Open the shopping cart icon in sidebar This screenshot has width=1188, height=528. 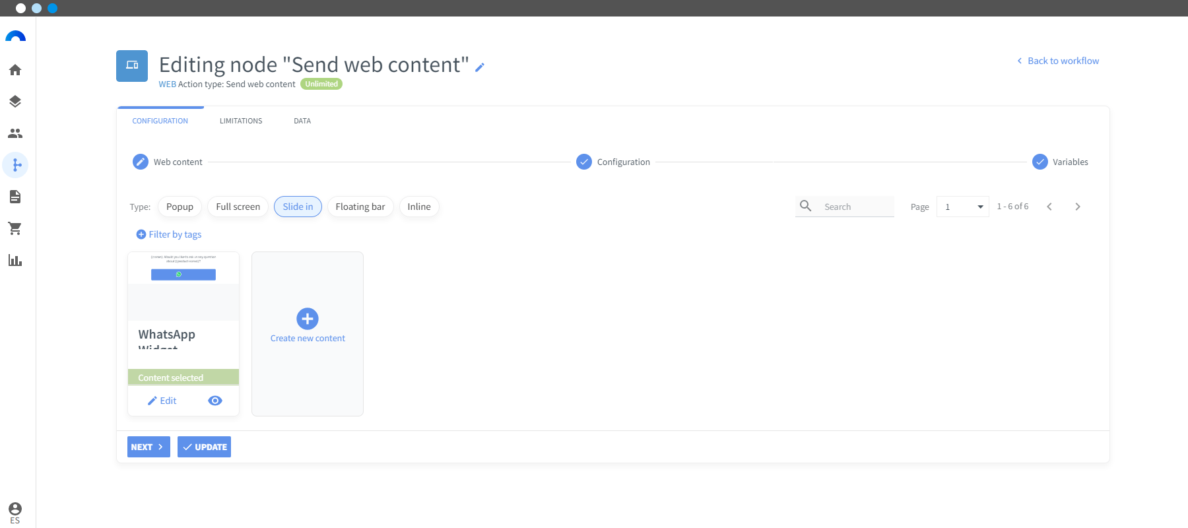click(x=15, y=228)
